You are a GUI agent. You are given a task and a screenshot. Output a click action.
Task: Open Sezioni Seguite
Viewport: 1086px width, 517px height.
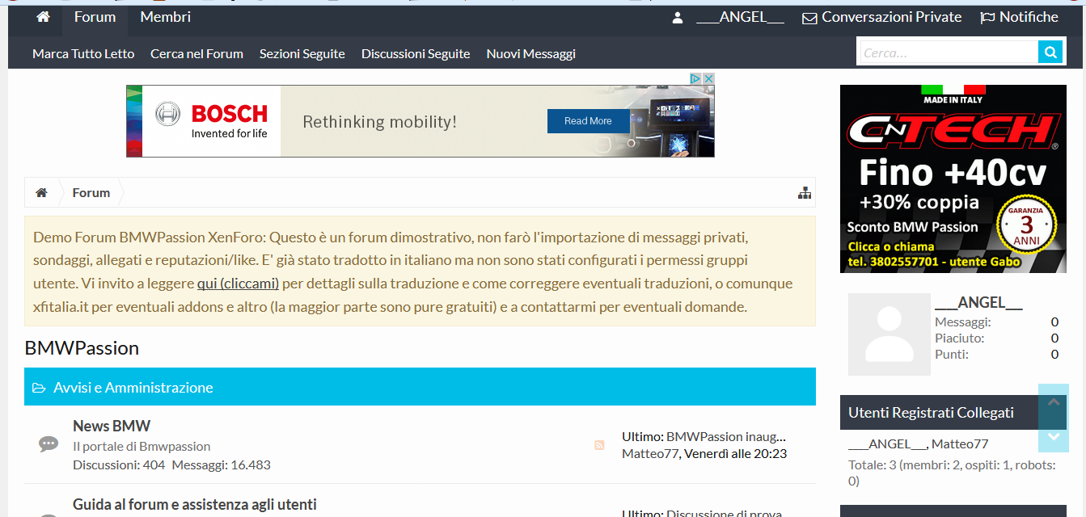[x=302, y=53]
